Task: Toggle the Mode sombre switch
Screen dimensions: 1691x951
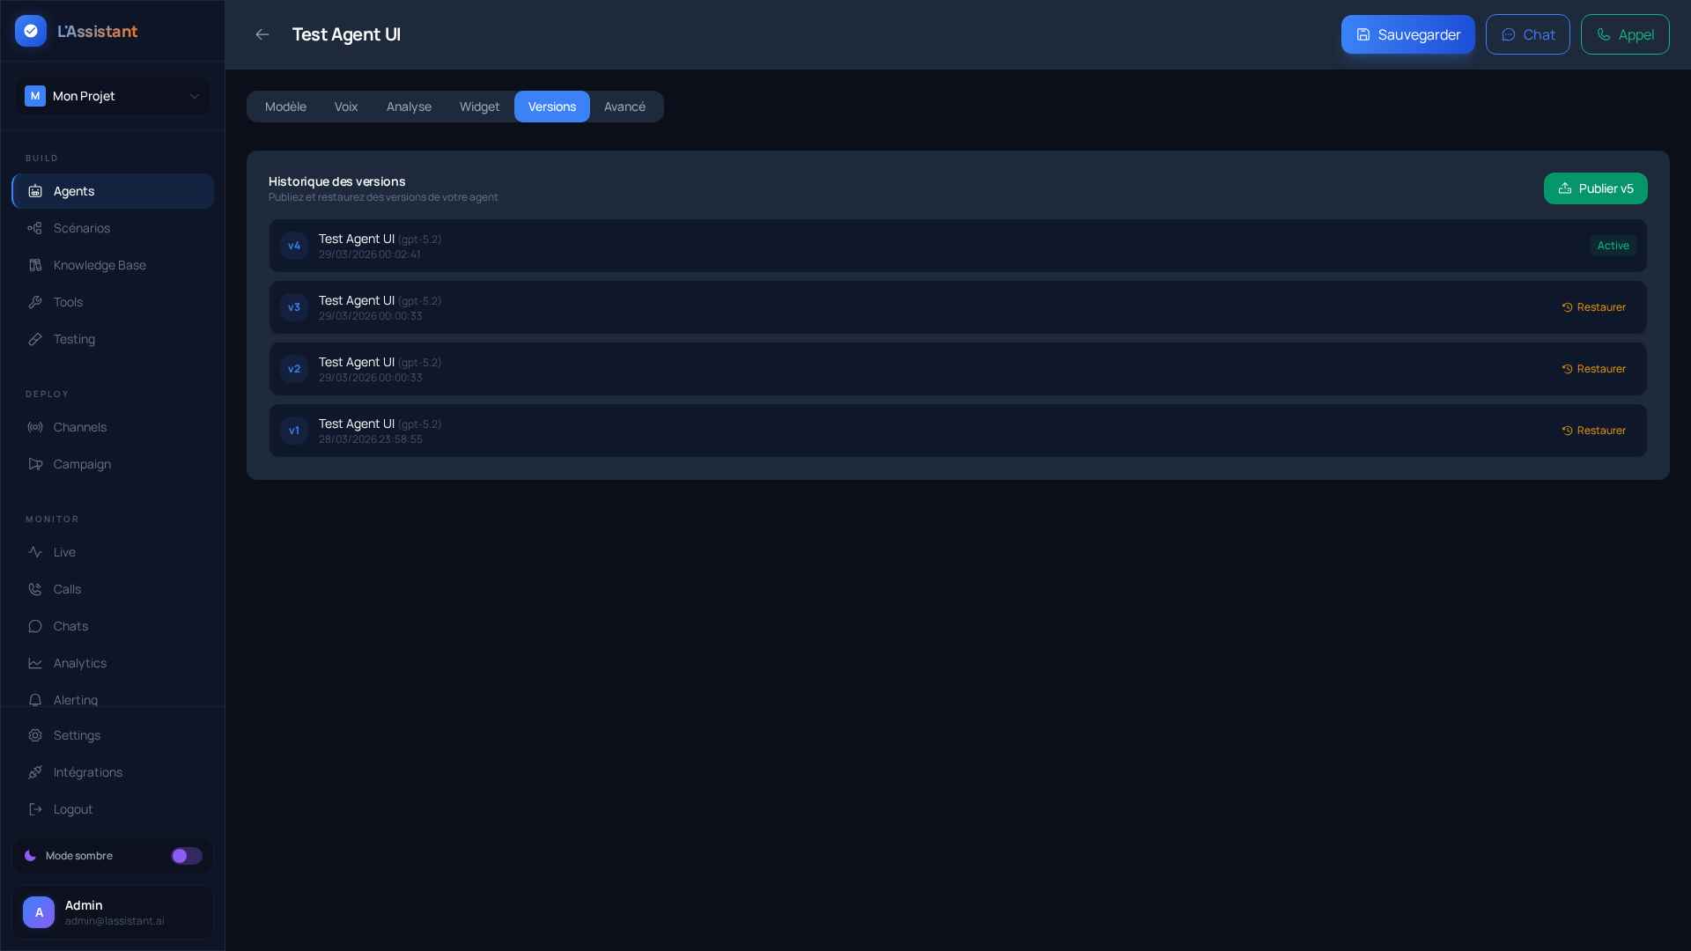Action: (x=186, y=856)
